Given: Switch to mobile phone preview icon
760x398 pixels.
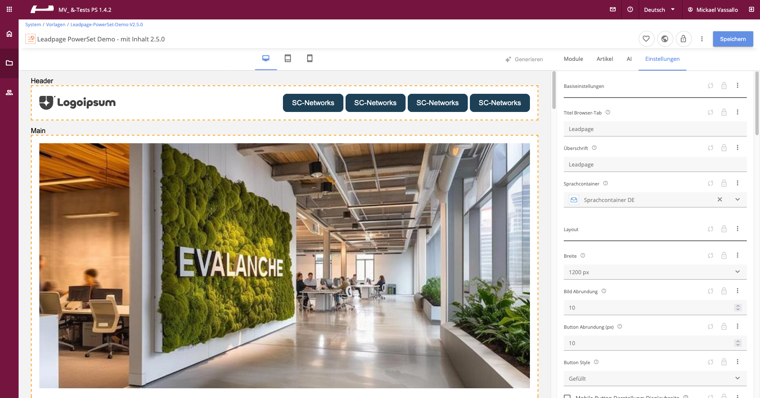Looking at the screenshot, I should point(310,58).
